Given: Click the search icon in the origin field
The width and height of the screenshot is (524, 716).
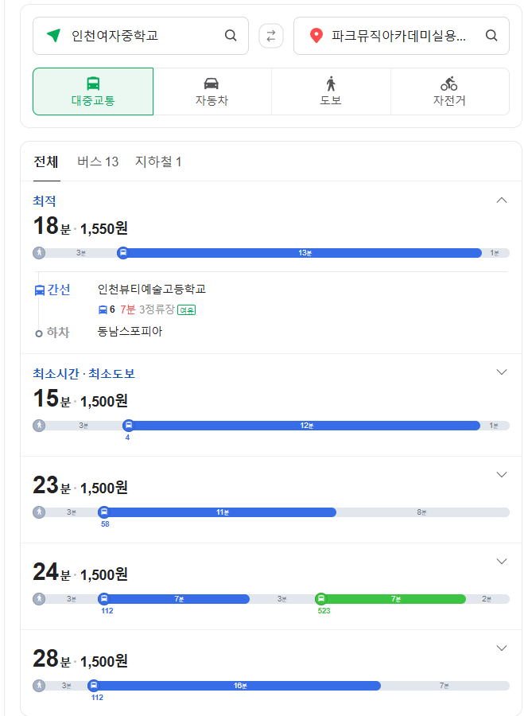Looking at the screenshot, I should pyautogui.click(x=231, y=36).
